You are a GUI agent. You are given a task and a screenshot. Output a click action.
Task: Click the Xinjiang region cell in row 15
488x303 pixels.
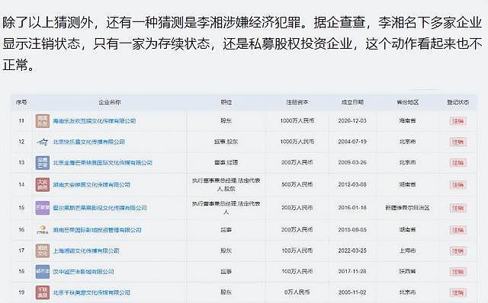(407, 208)
